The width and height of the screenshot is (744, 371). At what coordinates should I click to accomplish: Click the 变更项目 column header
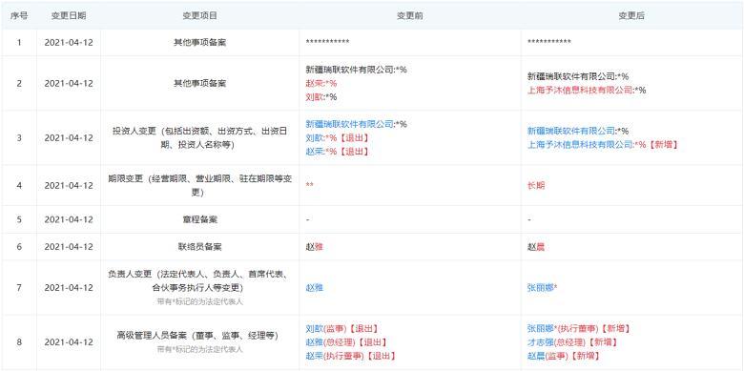click(x=199, y=15)
